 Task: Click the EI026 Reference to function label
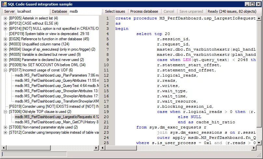tap(49, 39)
